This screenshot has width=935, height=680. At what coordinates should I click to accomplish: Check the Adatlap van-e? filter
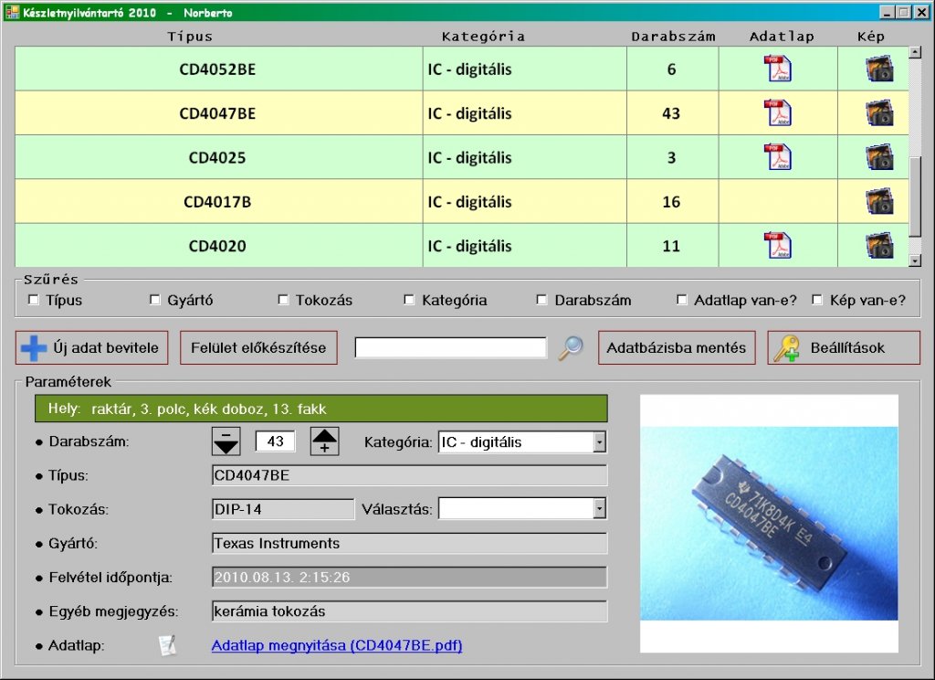point(681,300)
